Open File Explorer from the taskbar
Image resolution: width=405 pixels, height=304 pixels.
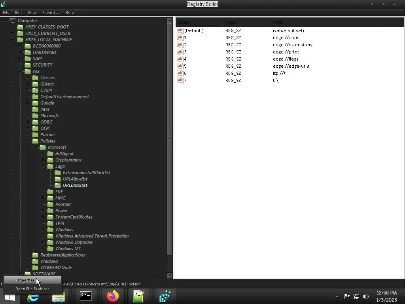[x=59, y=297]
